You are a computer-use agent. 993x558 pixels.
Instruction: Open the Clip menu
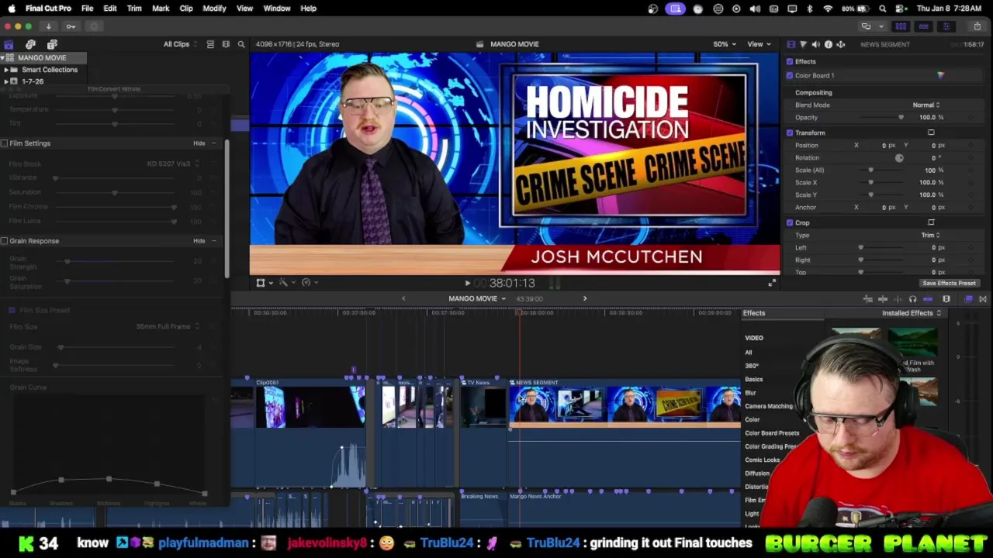[186, 8]
